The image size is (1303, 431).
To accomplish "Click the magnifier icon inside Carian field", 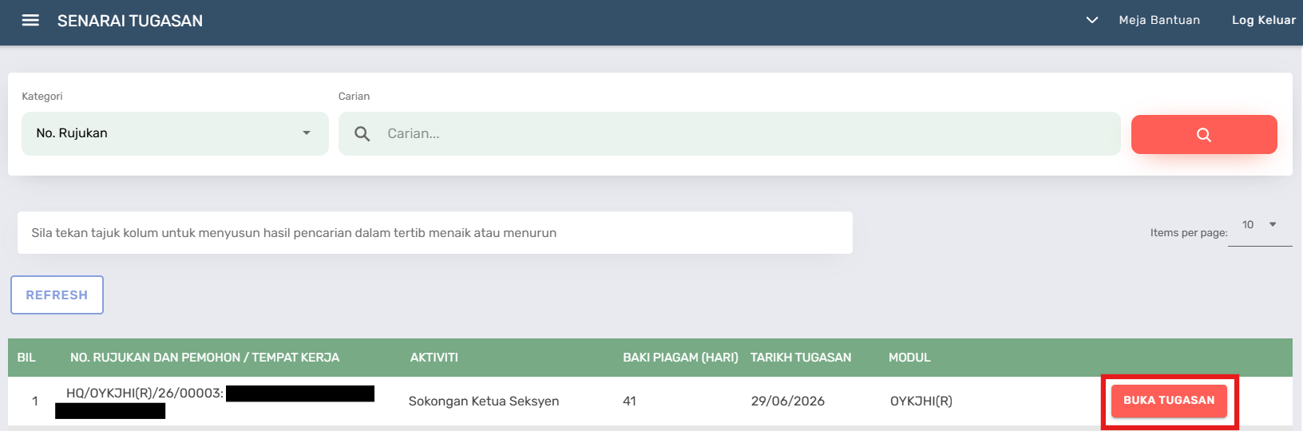I will coord(362,134).
